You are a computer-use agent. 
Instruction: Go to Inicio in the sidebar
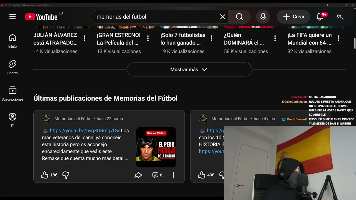tap(13, 41)
